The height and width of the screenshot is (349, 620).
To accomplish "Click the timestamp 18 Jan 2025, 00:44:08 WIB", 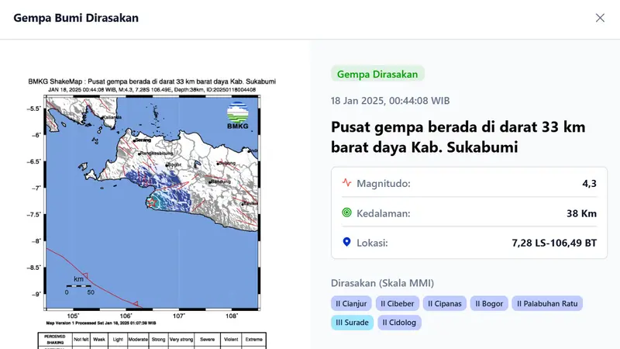I will [391, 101].
